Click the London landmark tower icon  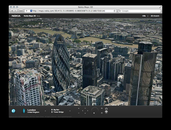[x=24, y=111]
